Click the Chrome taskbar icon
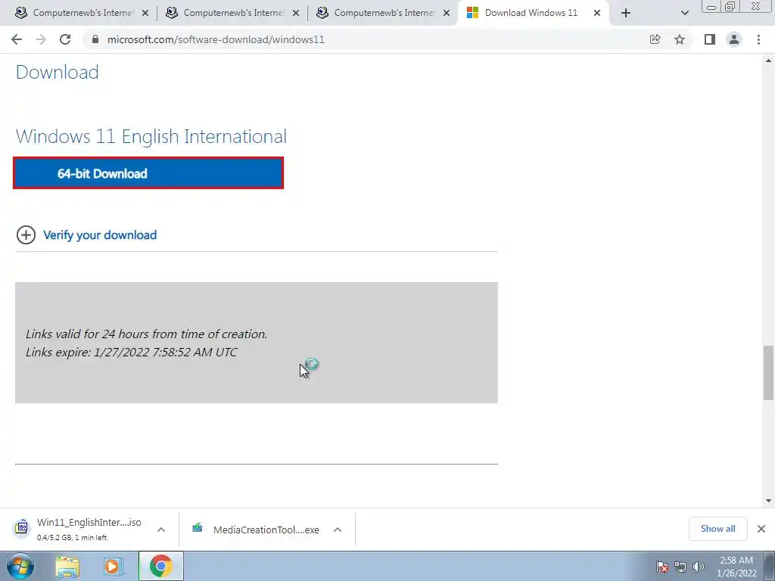Screen dimensions: 775x581 tap(161, 566)
